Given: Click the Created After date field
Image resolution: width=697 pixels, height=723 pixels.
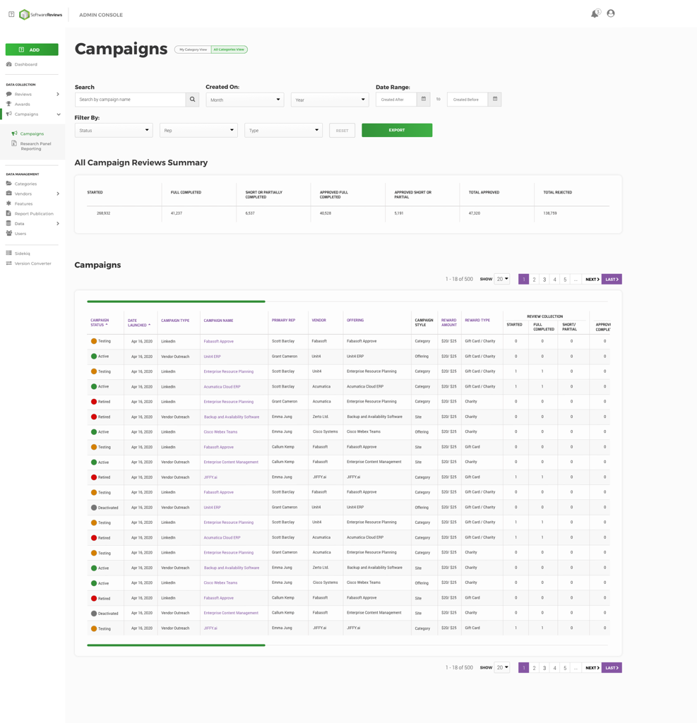Looking at the screenshot, I should coord(396,100).
